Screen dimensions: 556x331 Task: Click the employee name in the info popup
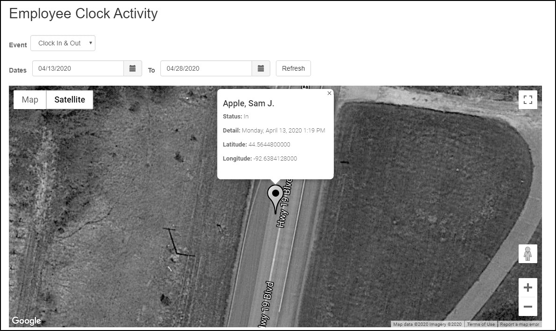pyautogui.click(x=248, y=103)
